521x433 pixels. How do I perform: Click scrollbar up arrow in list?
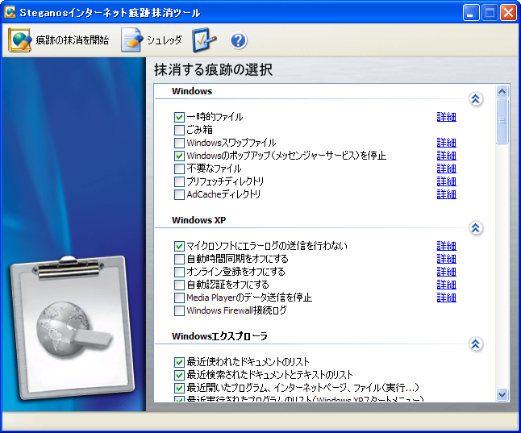pos(502,91)
